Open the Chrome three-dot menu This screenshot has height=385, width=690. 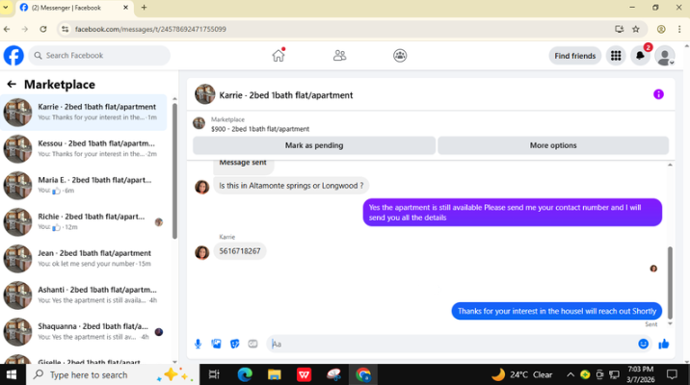click(x=679, y=29)
